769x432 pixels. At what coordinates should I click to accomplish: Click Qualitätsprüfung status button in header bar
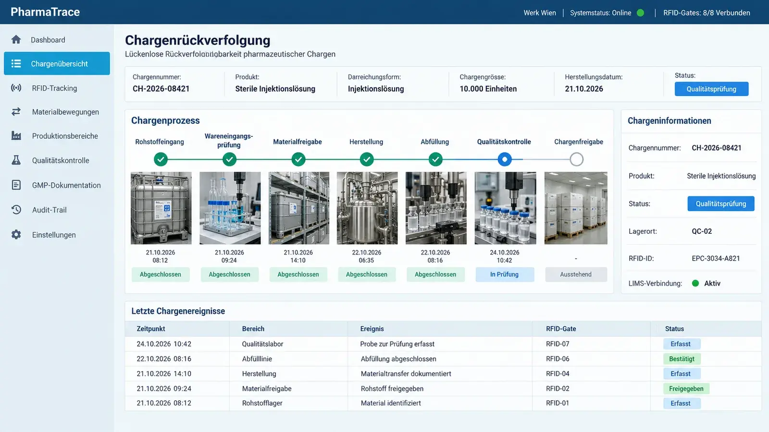[711, 89]
